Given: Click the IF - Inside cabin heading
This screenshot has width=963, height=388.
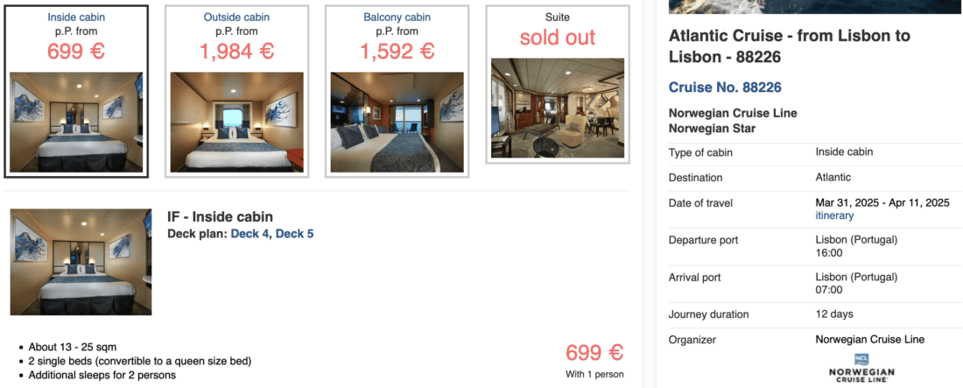Looking at the screenshot, I should pos(220,216).
